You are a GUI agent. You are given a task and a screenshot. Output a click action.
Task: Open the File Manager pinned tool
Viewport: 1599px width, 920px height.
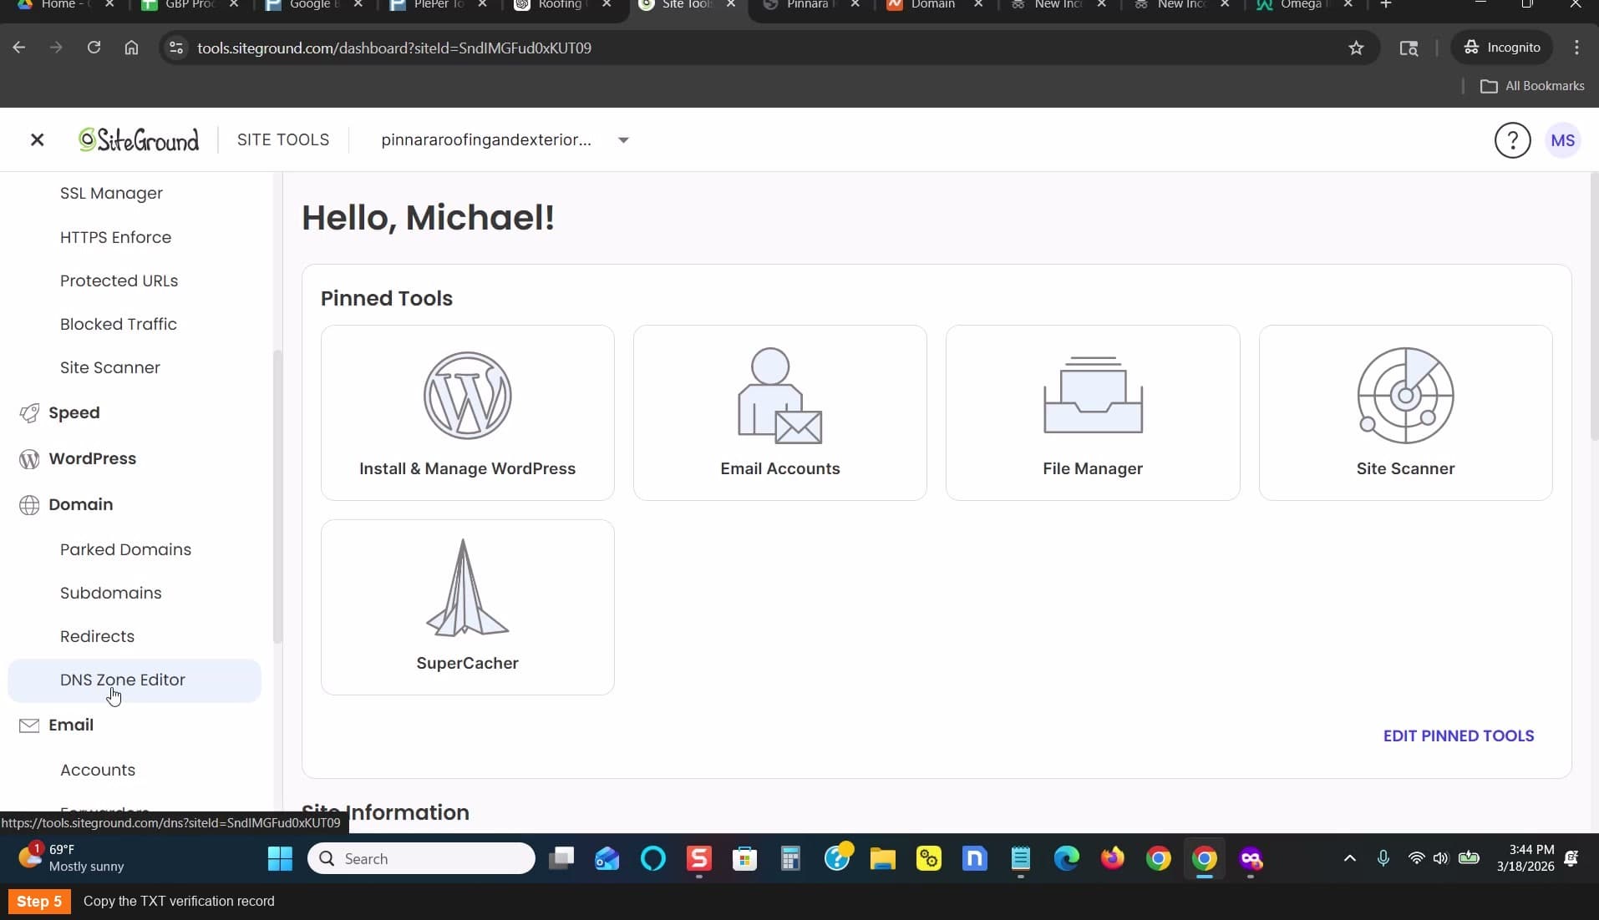tap(1092, 412)
